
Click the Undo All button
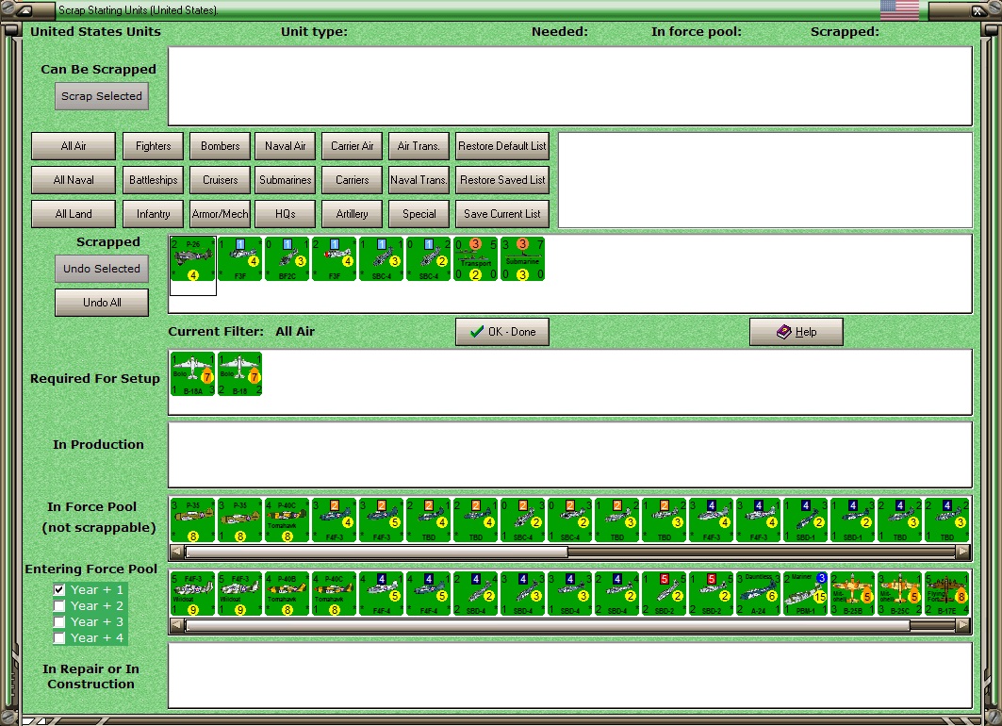coord(102,303)
